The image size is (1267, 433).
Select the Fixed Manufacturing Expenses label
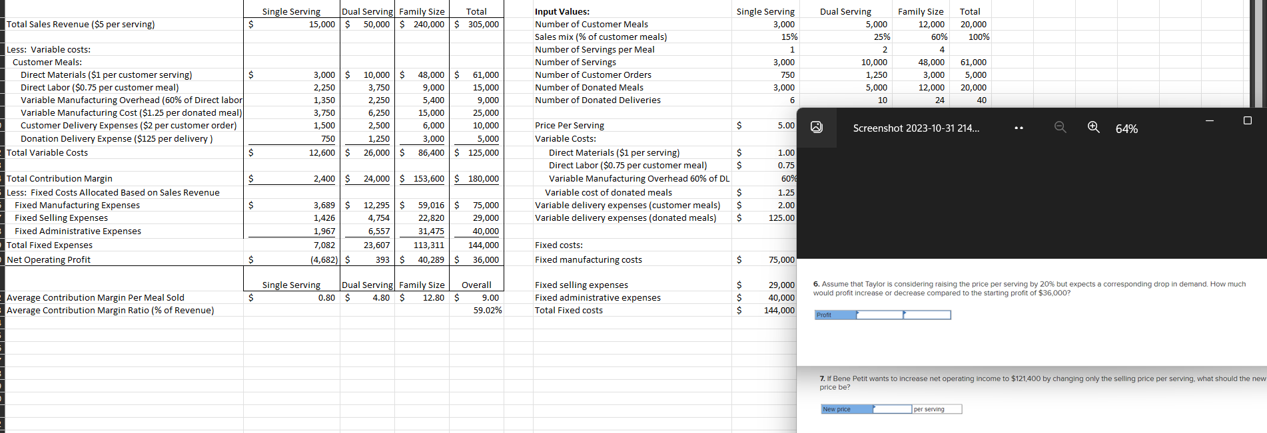[77, 206]
